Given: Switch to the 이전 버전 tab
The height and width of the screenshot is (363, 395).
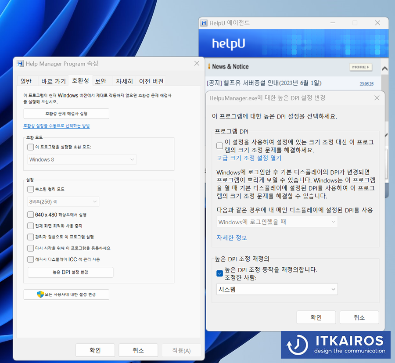Looking at the screenshot, I should coord(151,81).
